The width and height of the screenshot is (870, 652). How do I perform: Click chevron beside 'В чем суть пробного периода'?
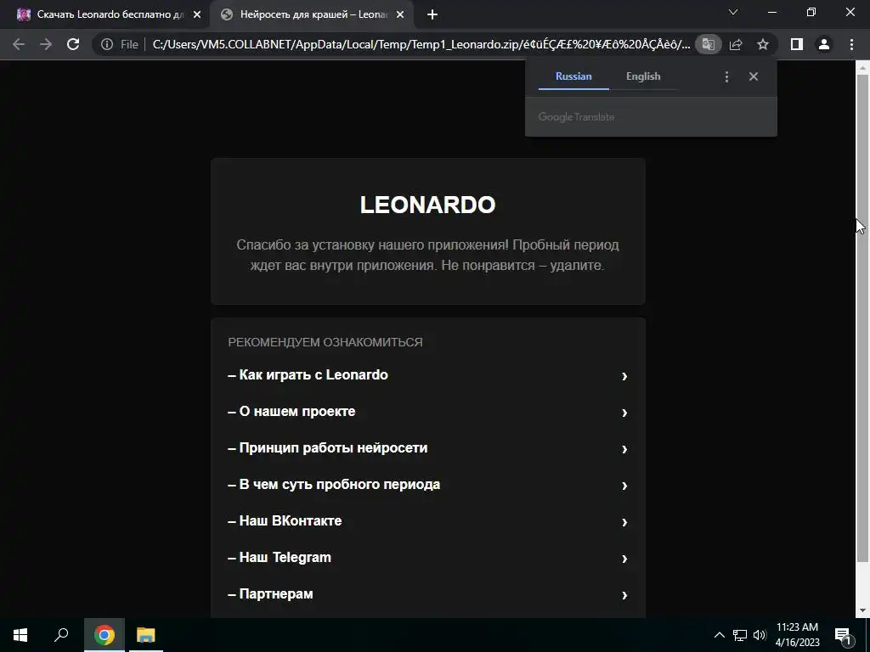[624, 486]
